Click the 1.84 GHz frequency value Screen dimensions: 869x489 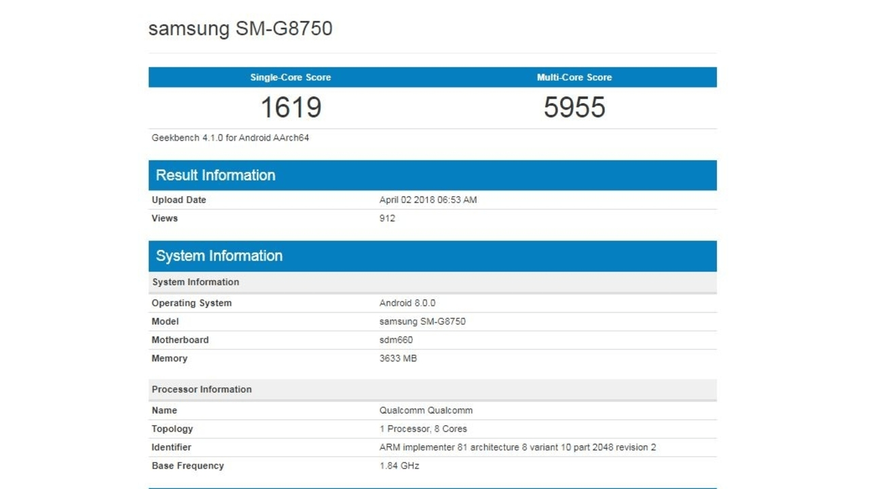[399, 465]
